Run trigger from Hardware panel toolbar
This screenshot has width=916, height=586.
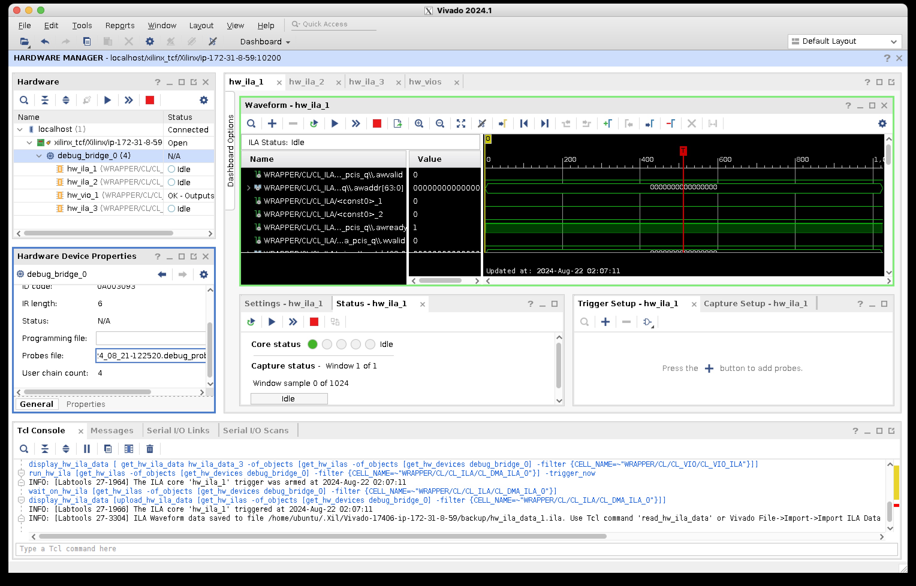[x=108, y=100]
